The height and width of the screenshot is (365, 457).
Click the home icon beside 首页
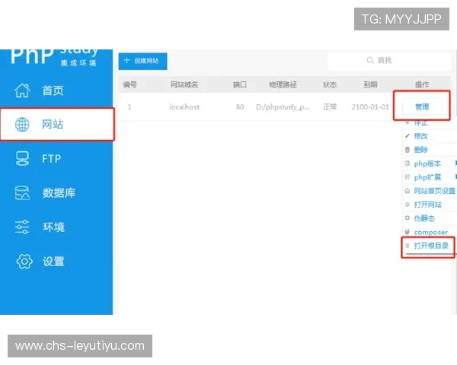22,90
